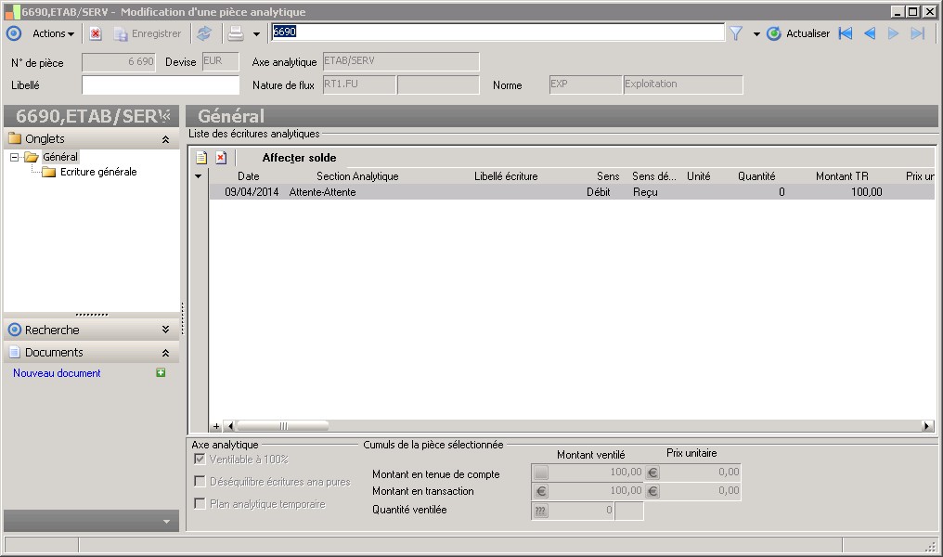Click the printer icon
Screen dimensions: 943x557
tap(236, 33)
